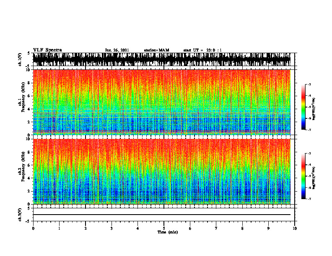Image resolution: width=332 pixels, height=256 pixels.
Task: Select the start UT time label
Action: (x=202, y=50)
